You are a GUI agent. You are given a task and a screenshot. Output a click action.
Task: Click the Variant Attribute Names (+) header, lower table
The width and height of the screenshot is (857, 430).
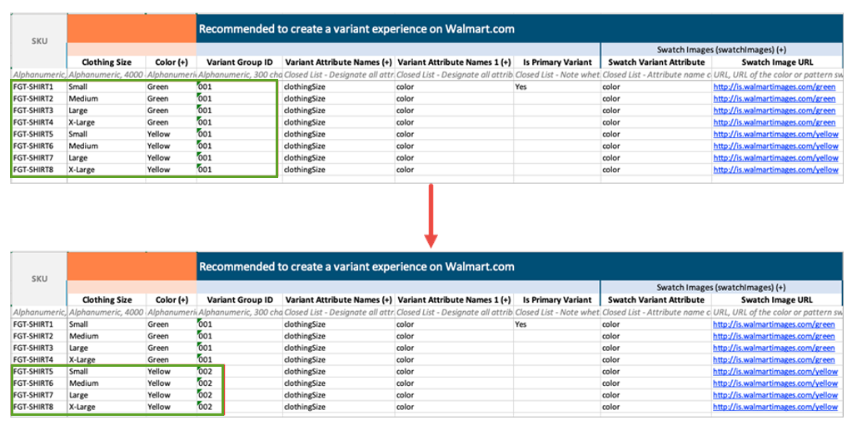pos(338,300)
